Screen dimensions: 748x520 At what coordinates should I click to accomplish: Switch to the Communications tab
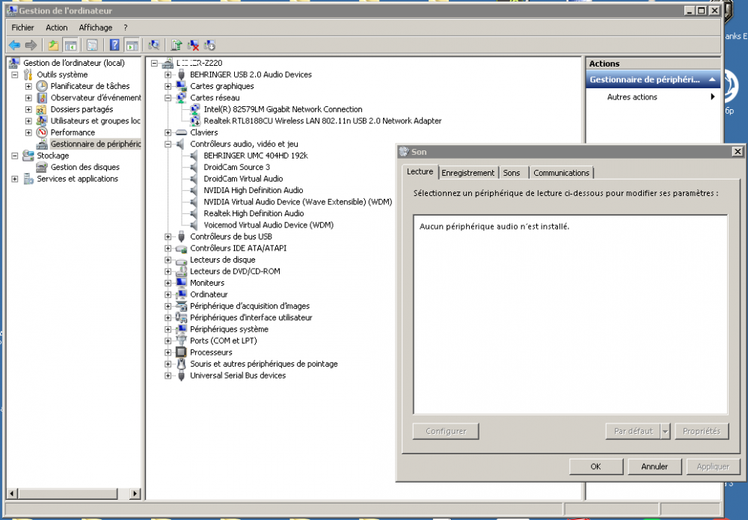click(x=561, y=173)
